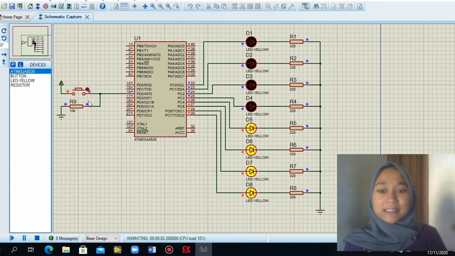Open the Base Design dropdown
The image size is (455, 256).
pos(101,238)
